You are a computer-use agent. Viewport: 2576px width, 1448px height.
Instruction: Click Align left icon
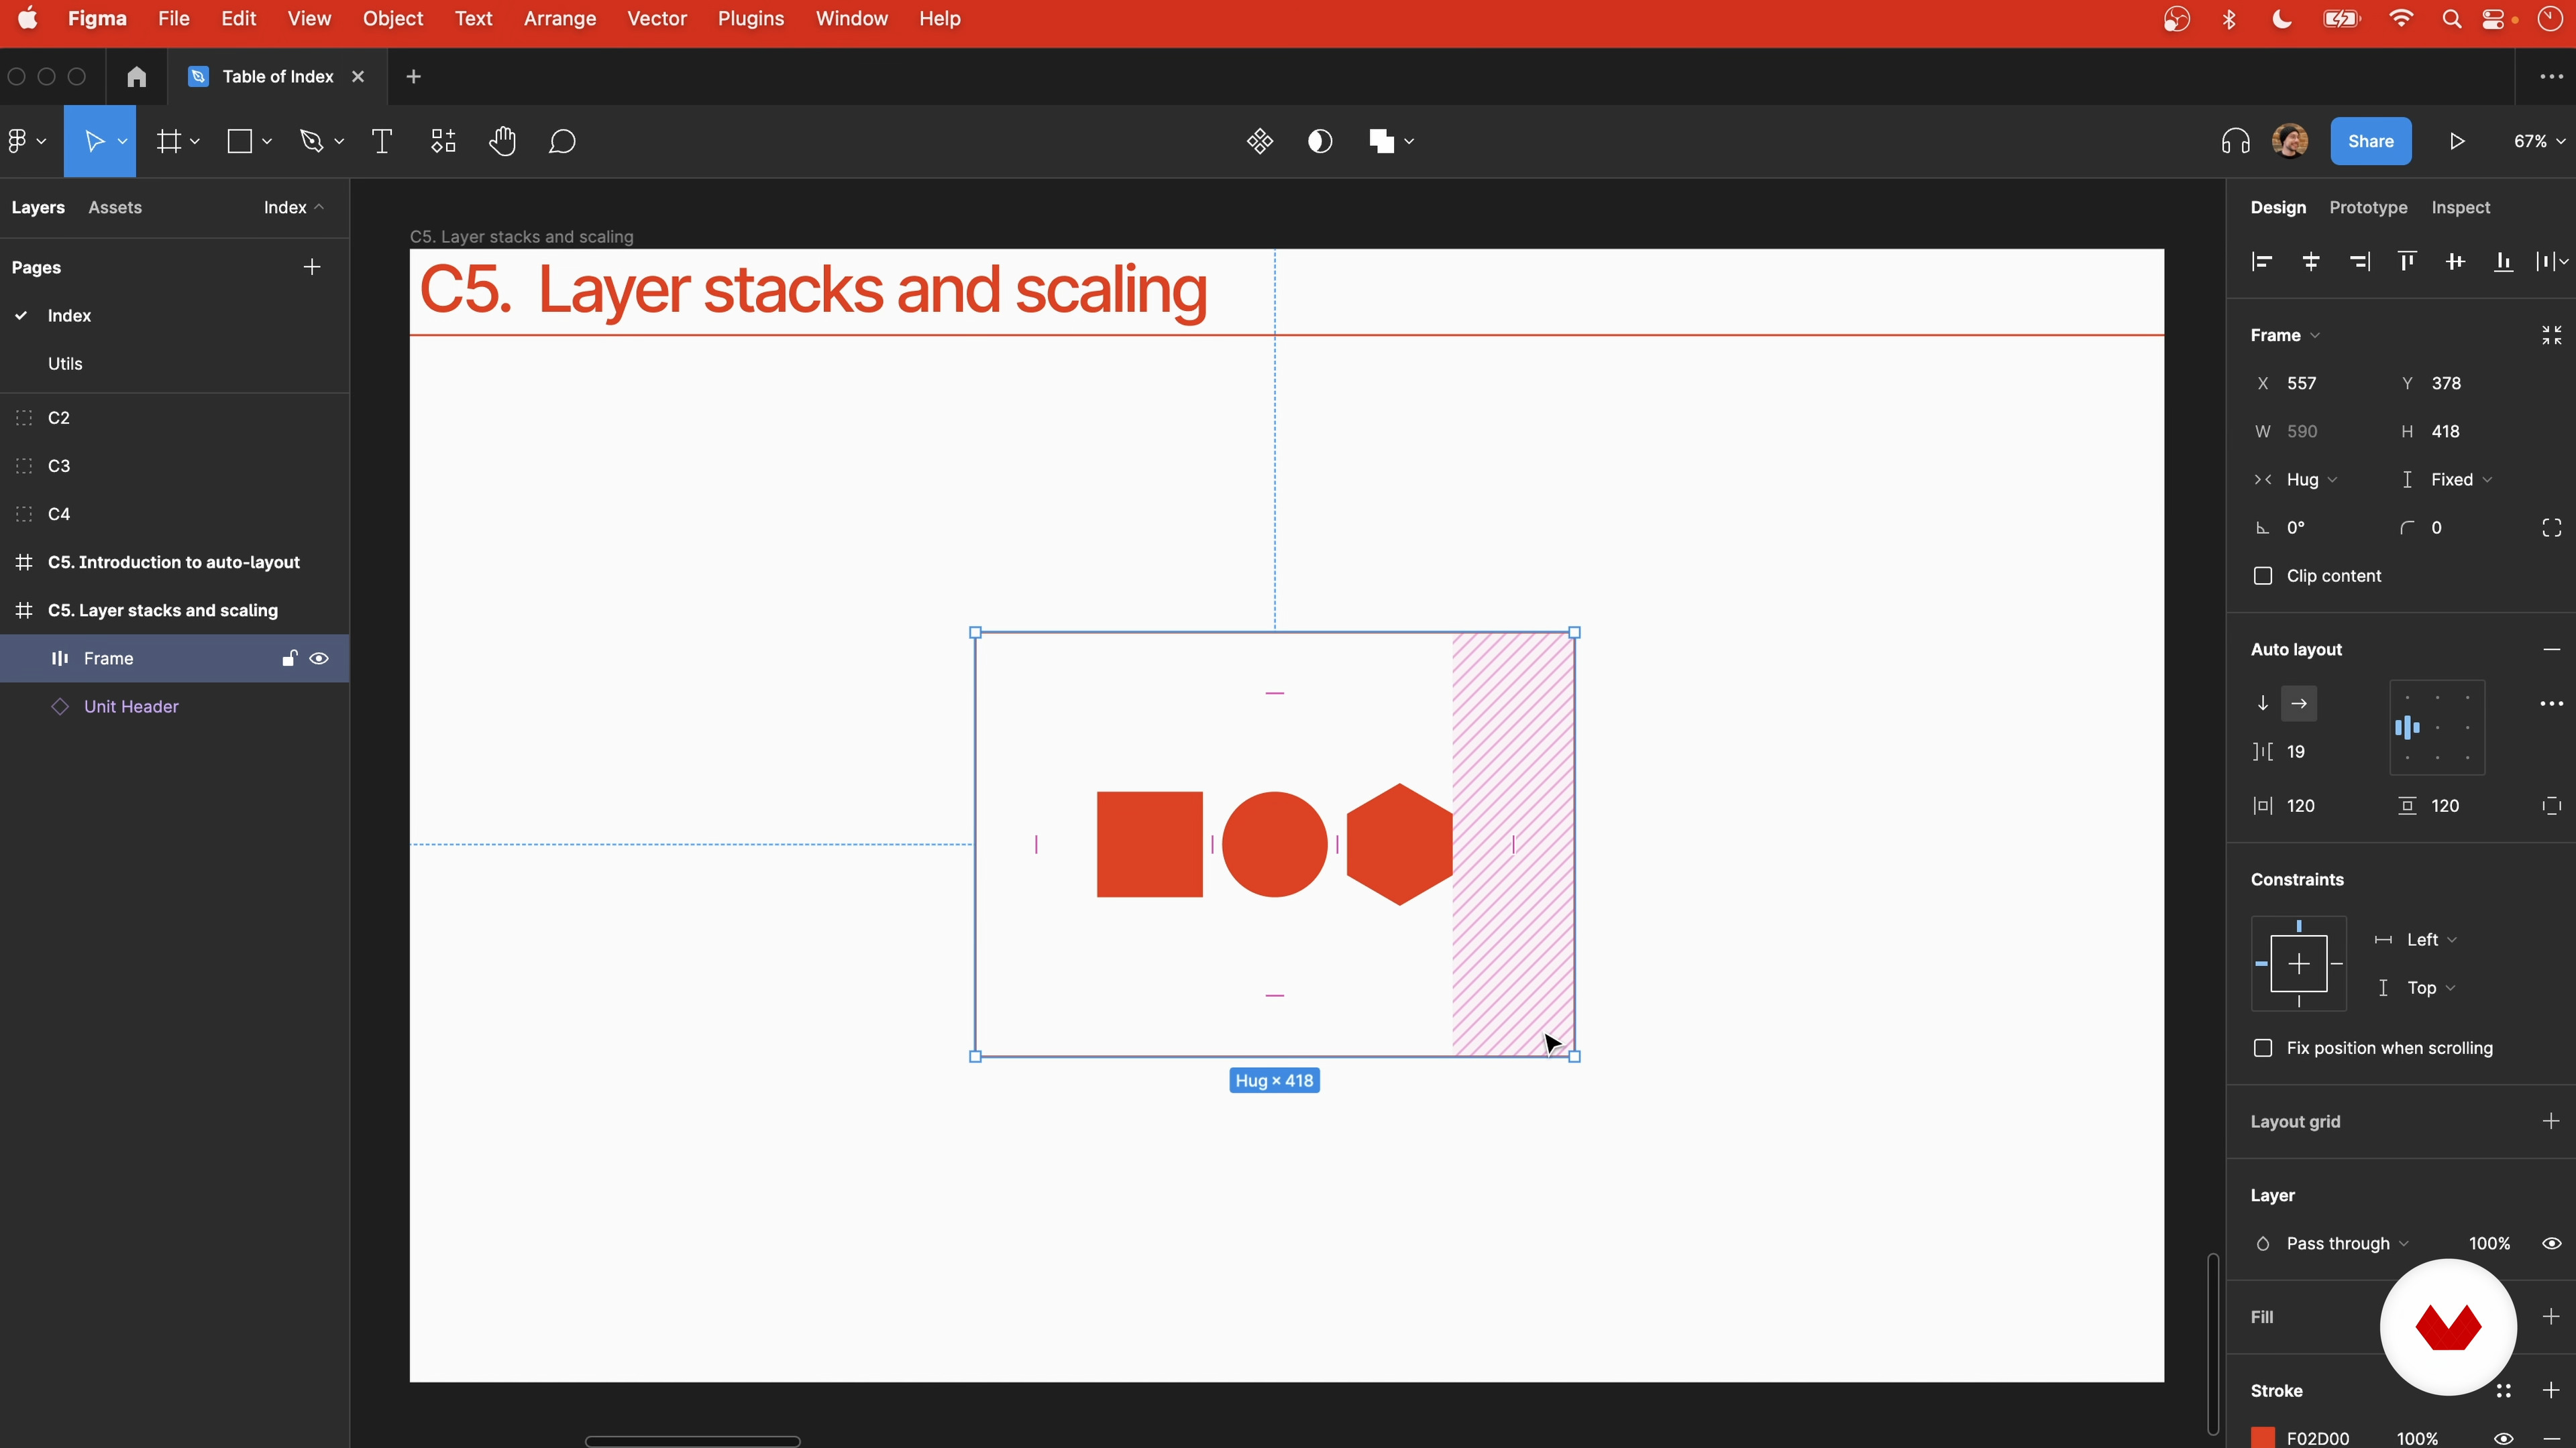tap(2262, 262)
